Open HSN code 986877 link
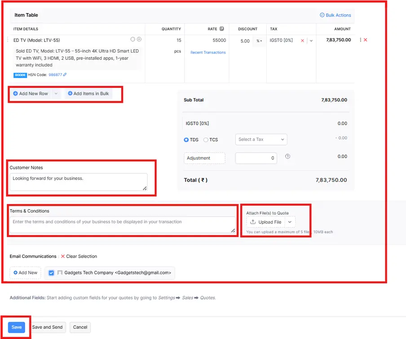The image size is (406, 339). coord(55,75)
